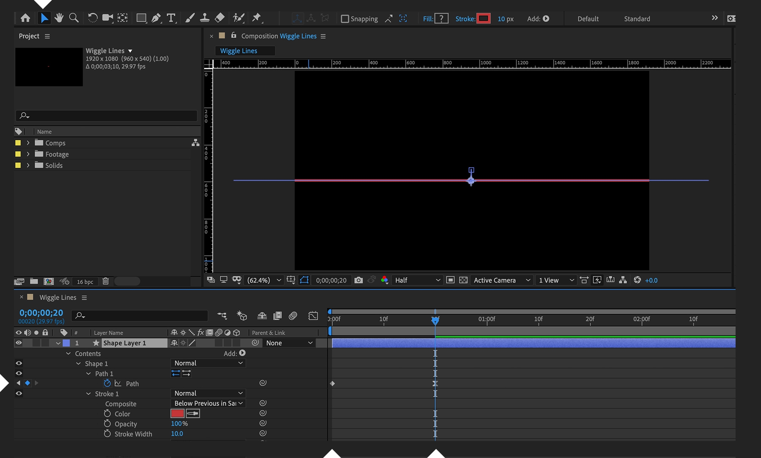Viewport: 761px width, 458px height.
Task: Hide Shape Layer 1 visibility eye
Action: point(19,343)
